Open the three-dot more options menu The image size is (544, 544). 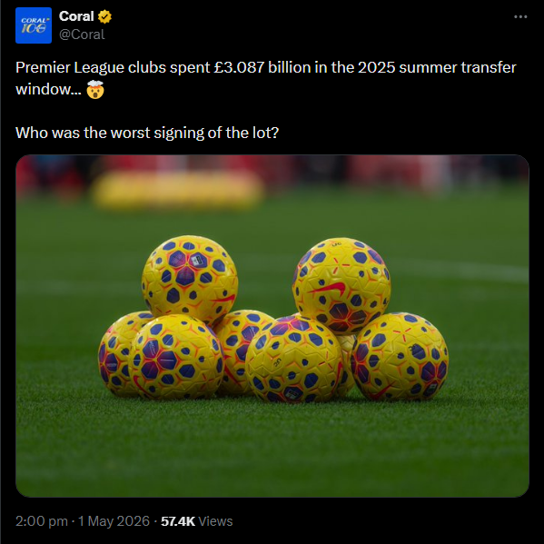pos(520,16)
